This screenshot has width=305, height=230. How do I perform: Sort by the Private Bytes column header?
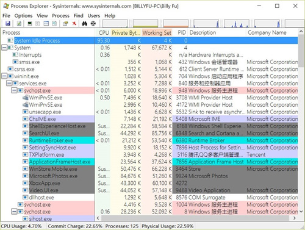point(126,33)
